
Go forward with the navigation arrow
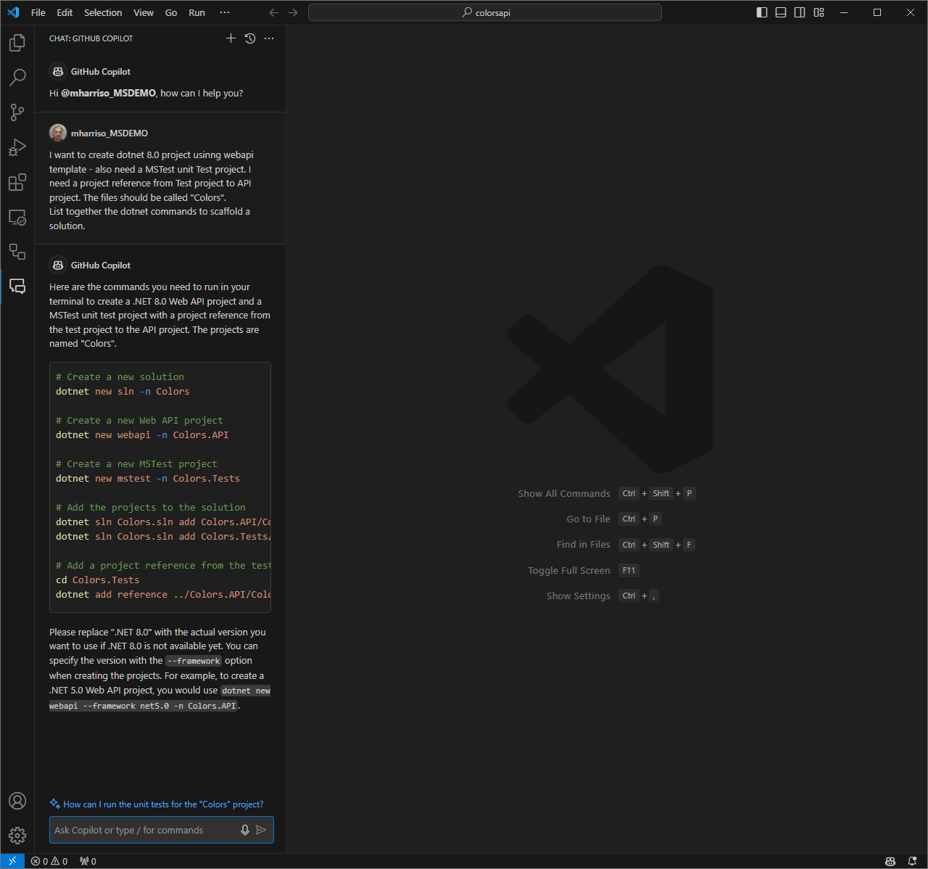(x=293, y=12)
